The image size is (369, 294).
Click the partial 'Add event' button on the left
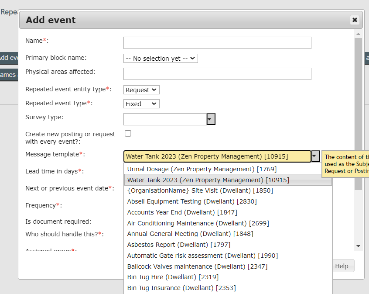[x=9, y=58]
